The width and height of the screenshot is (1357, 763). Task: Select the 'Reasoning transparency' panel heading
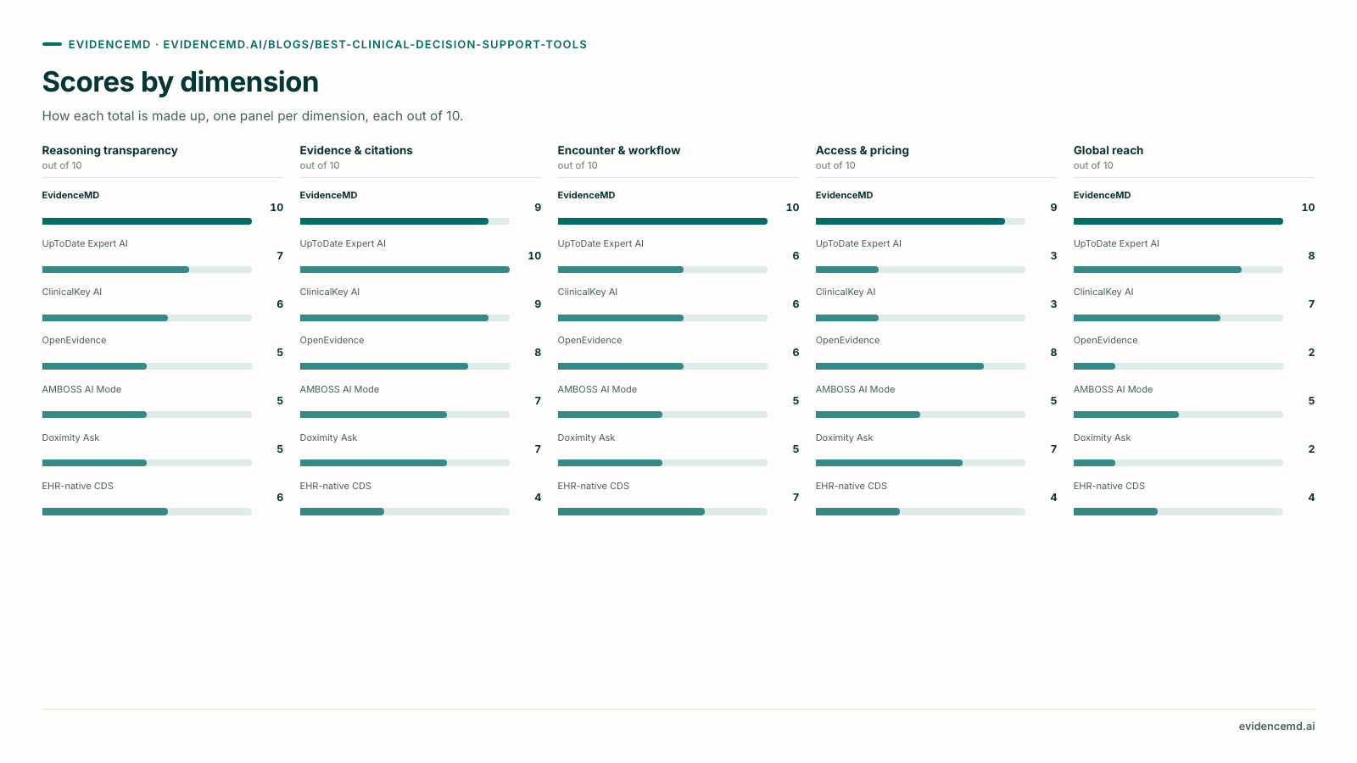109,150
